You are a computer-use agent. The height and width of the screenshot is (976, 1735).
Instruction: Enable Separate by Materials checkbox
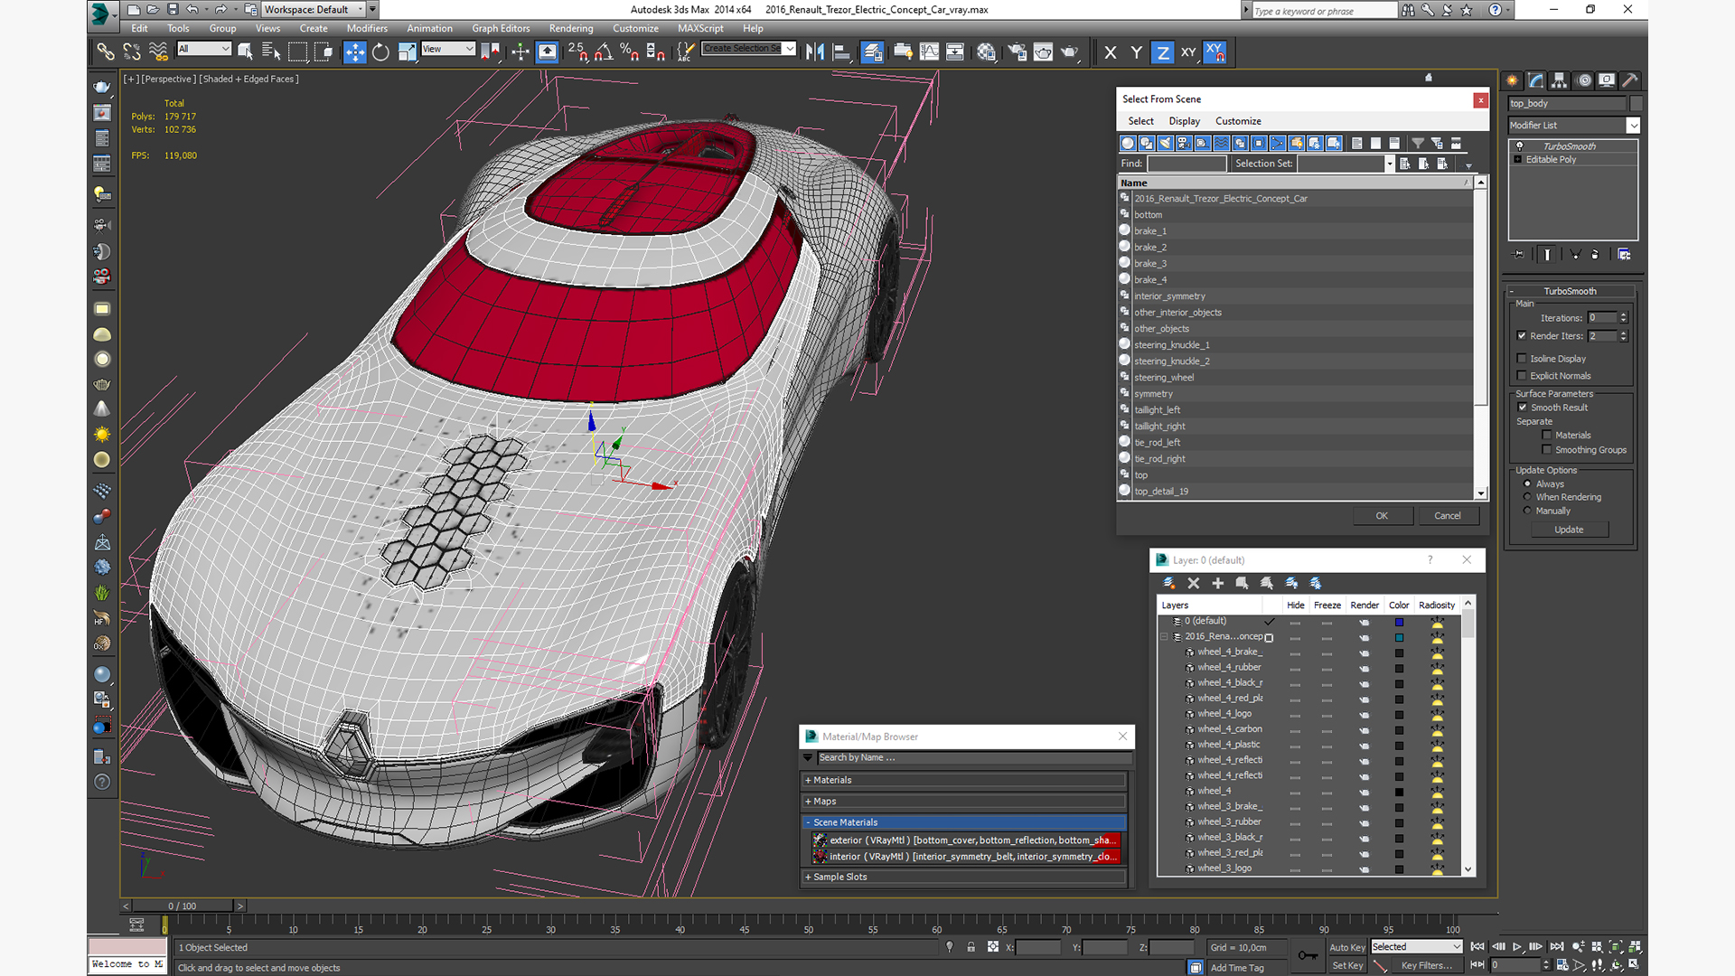(x=1547, y=436)
